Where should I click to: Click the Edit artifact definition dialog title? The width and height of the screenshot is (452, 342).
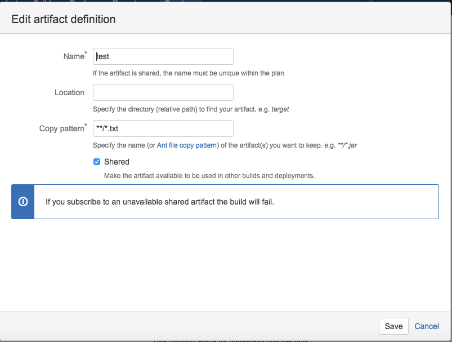[x=64, y=19]
